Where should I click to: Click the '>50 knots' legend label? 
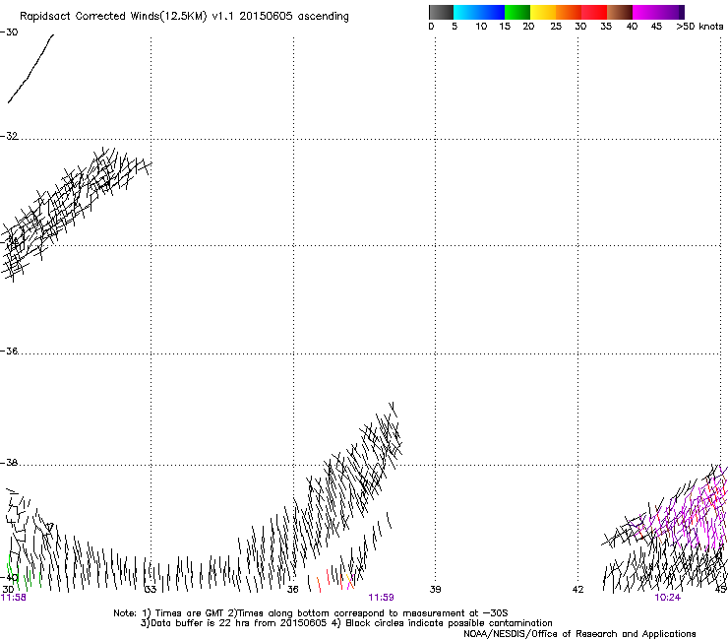[x=699, y=27]
